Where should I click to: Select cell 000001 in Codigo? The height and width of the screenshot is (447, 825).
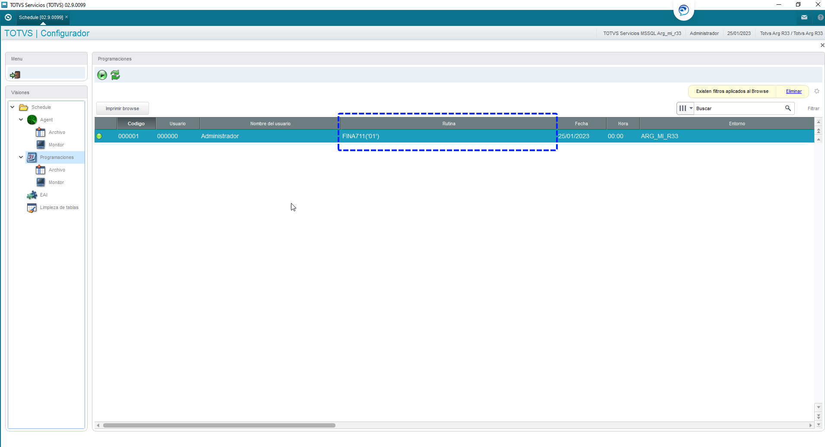click(x=136, y=136)
